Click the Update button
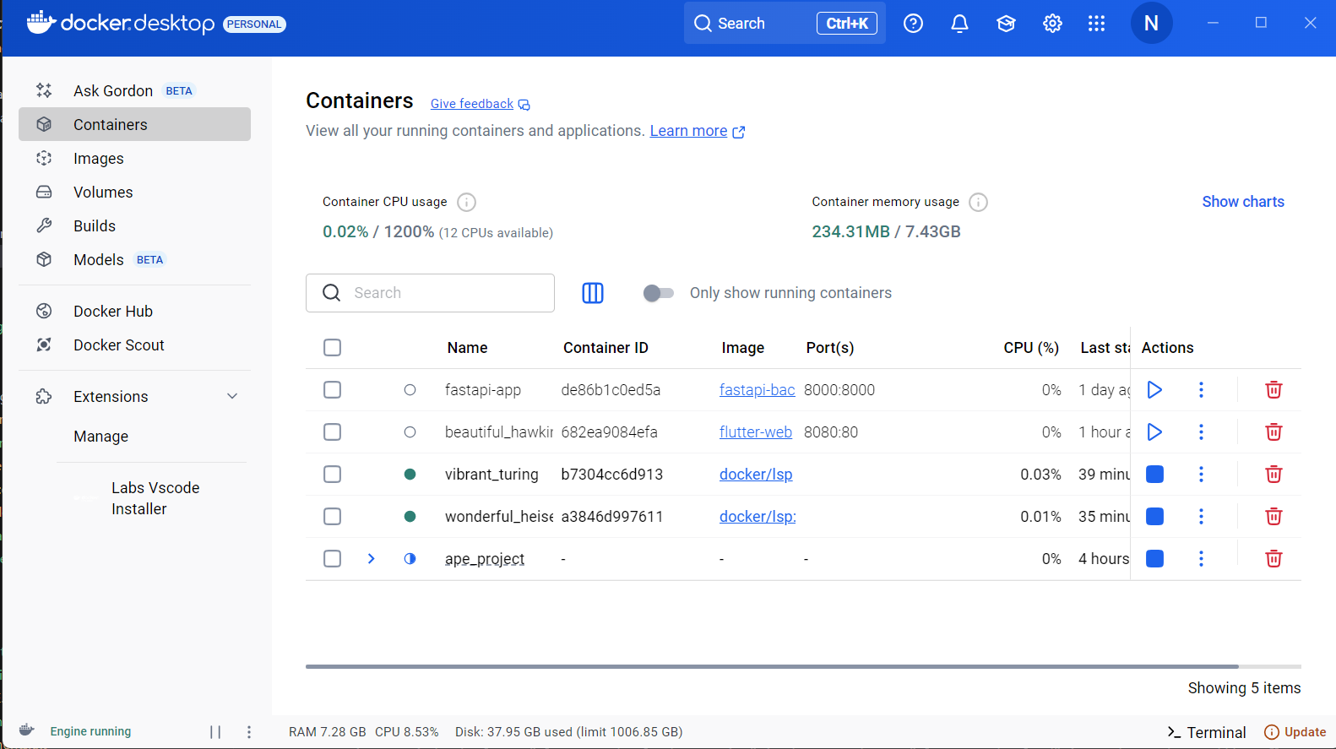 [x=1295, y=732]
